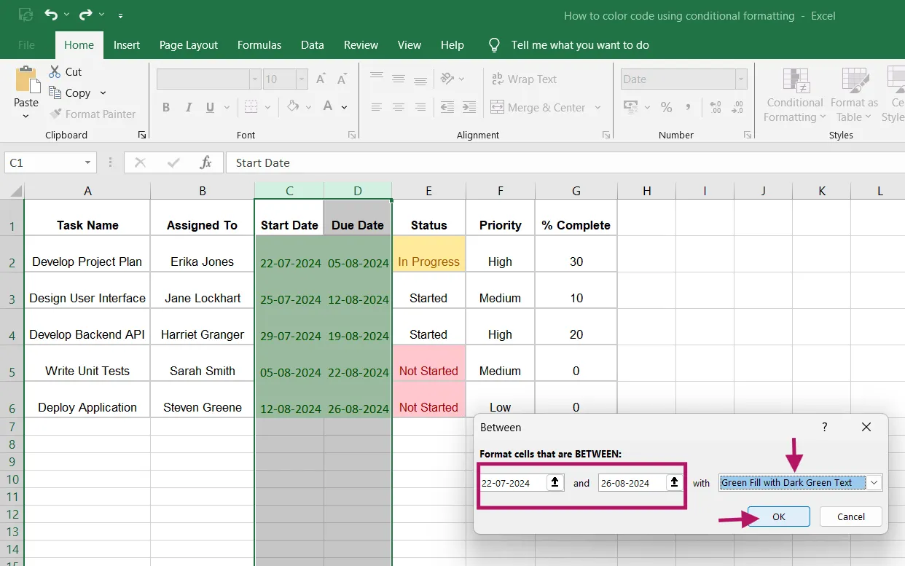Select the Format Painter brush

coord(55,114)
